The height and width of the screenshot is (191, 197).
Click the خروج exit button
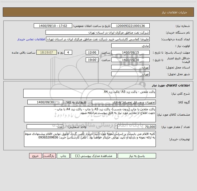[35, 156]
